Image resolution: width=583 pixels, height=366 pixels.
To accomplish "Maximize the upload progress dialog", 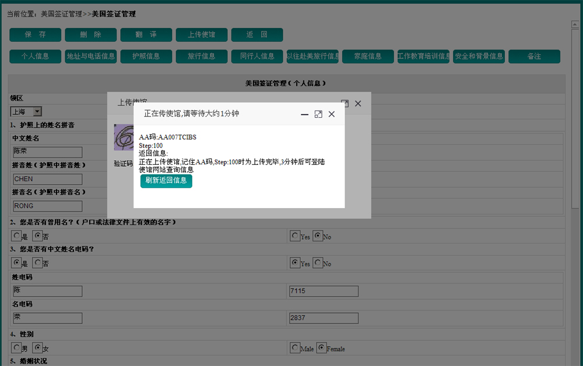I will 318,114.
